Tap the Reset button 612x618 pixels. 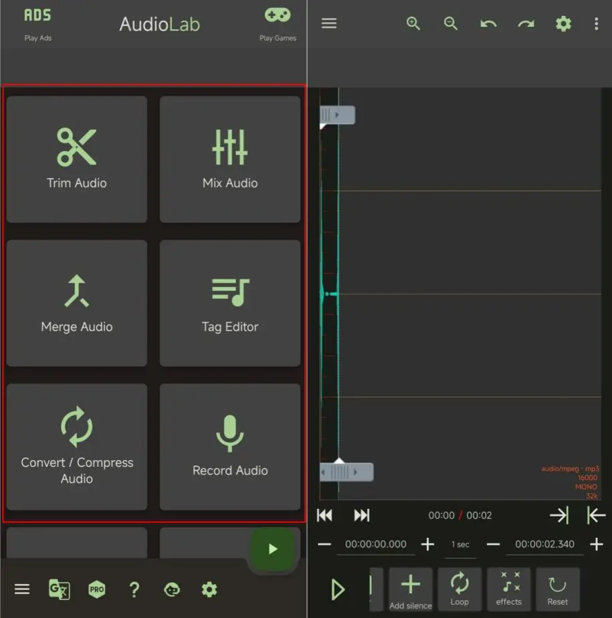558,590
